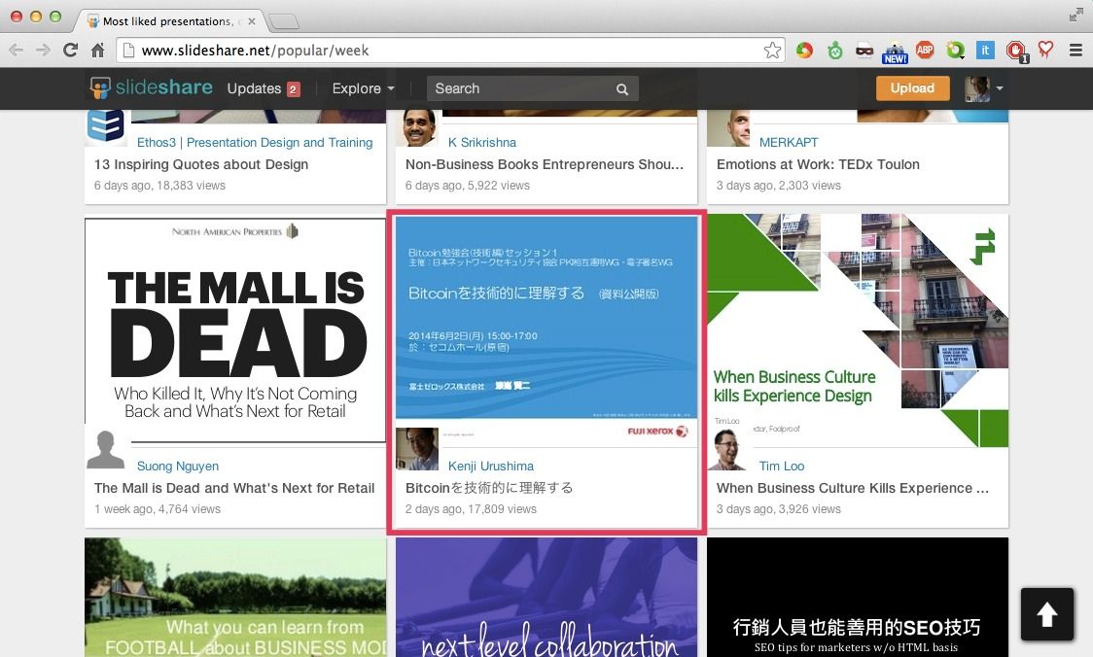Bookmark page with the star icon
The image size is (1093, 657).
click(772, 51)
